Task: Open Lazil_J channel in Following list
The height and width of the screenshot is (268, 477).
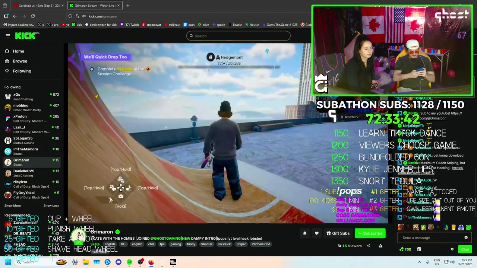Action: click(x=32, y=130)
